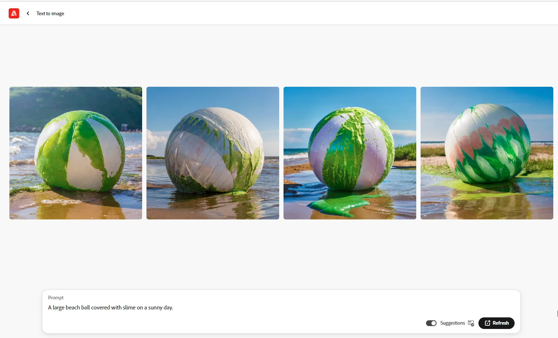Go back using the left chevron arrow
The height and width of the screenshot is (338, 558).
[28, 13]
